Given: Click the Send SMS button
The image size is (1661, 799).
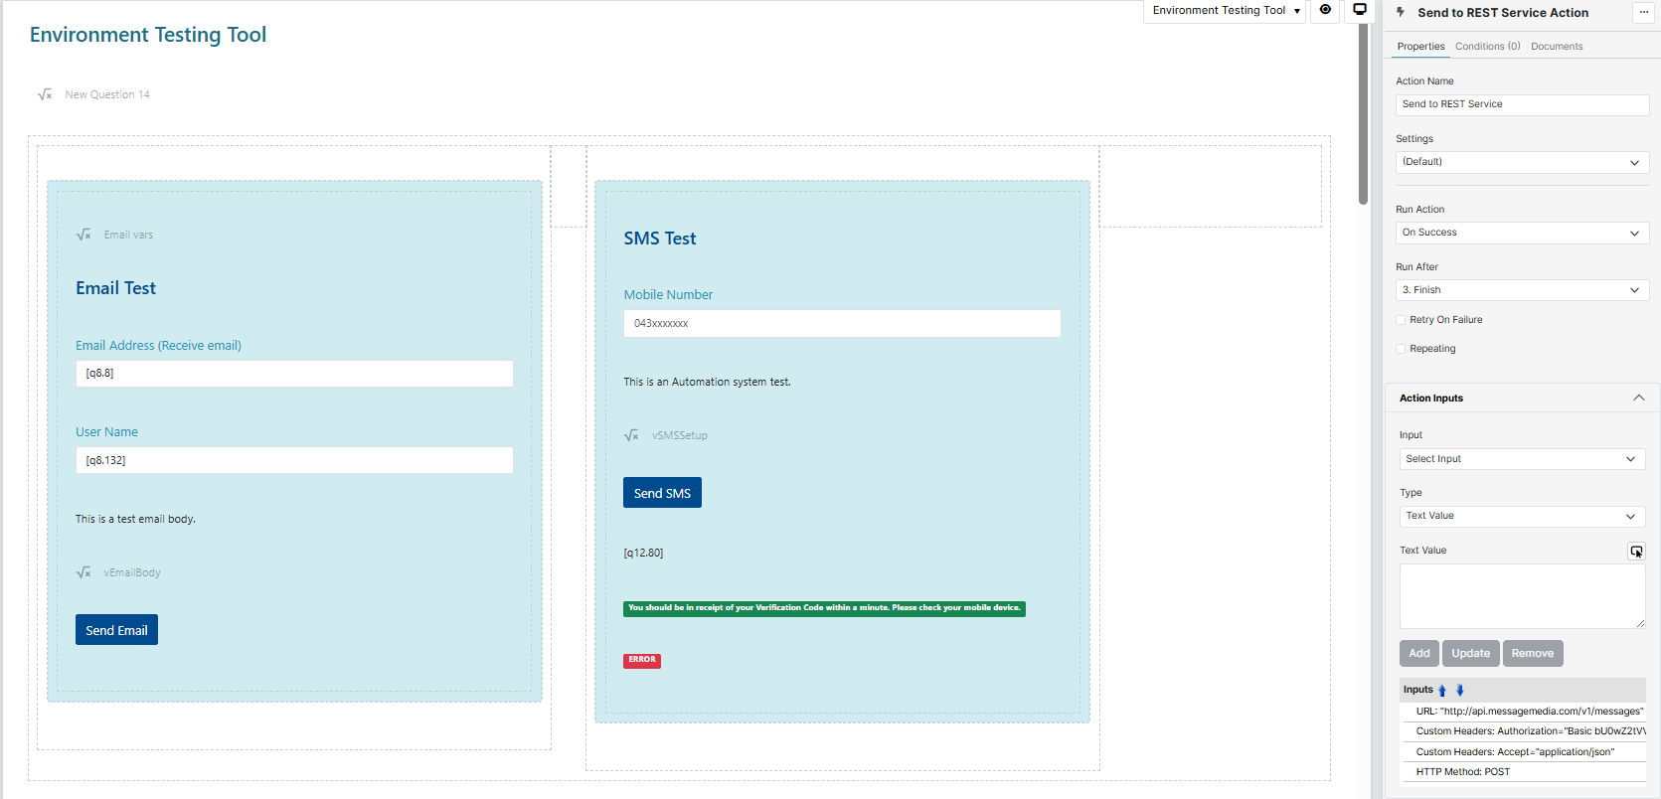Looking at the screenshot, I should 662,493.
